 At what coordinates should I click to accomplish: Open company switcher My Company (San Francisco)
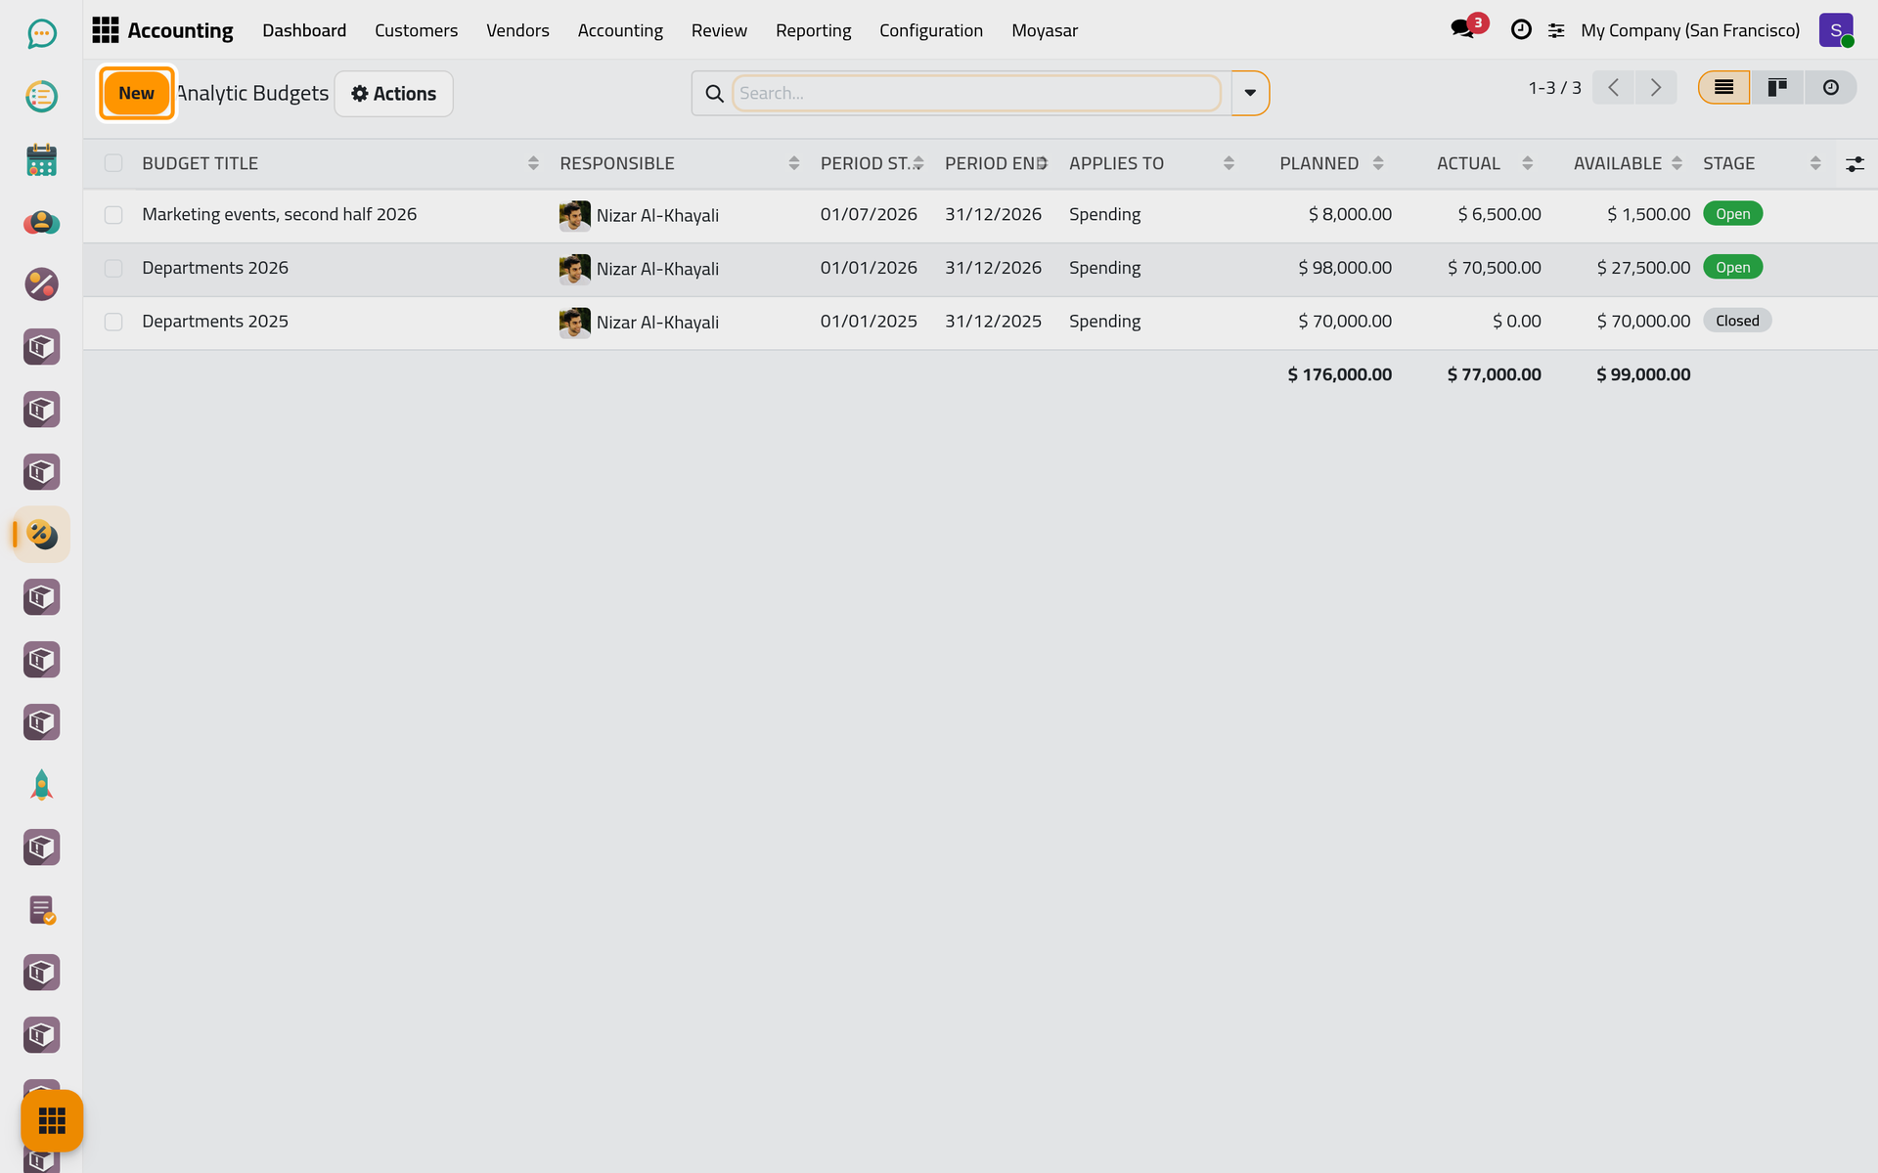(1689, 30)
